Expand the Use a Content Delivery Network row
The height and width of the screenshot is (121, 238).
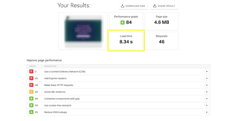[207, 71]
